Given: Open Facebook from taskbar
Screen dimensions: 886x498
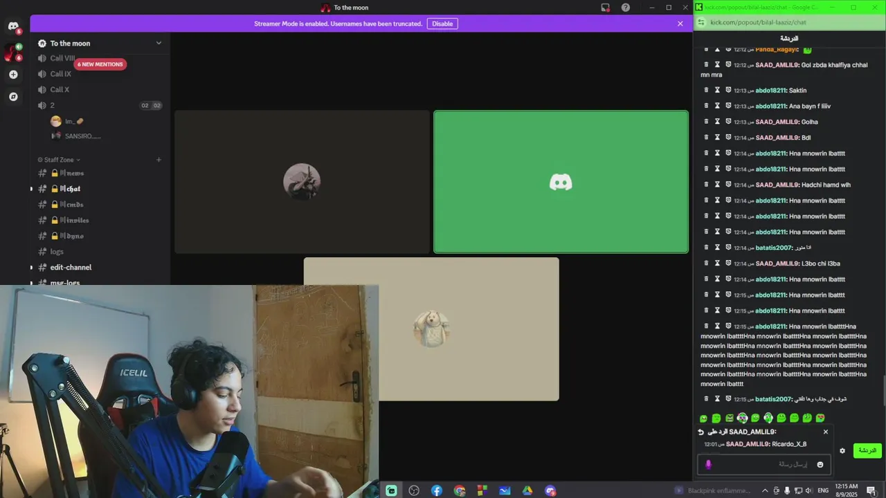Looking at the screenshot, I should [x=437, y=490].
